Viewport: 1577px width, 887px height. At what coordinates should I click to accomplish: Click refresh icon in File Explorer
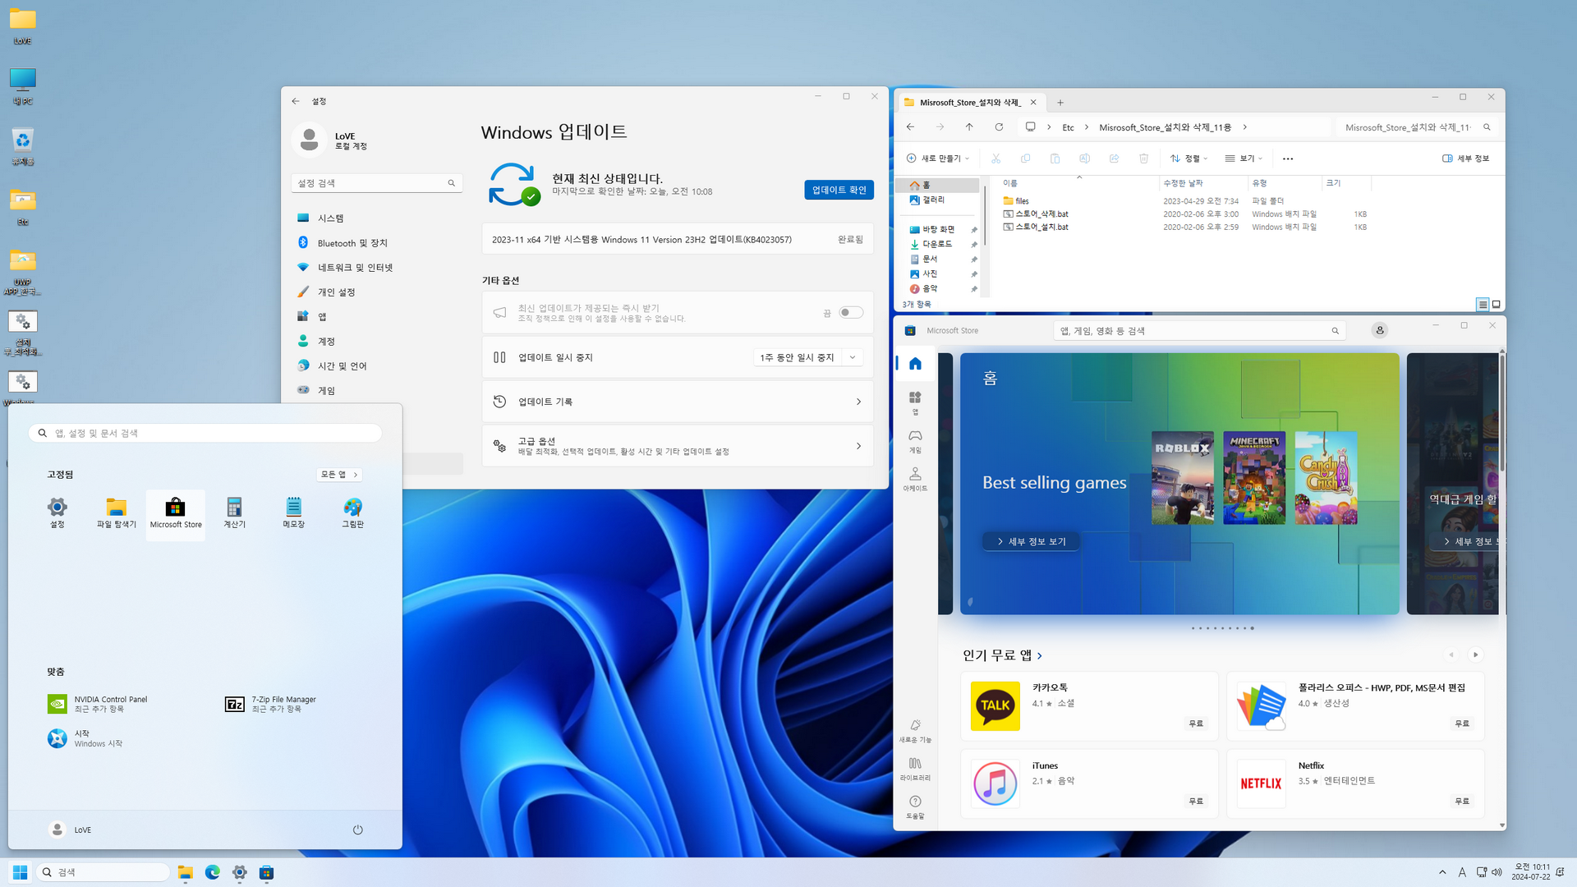pyautogui.click(x=999, y=127)
